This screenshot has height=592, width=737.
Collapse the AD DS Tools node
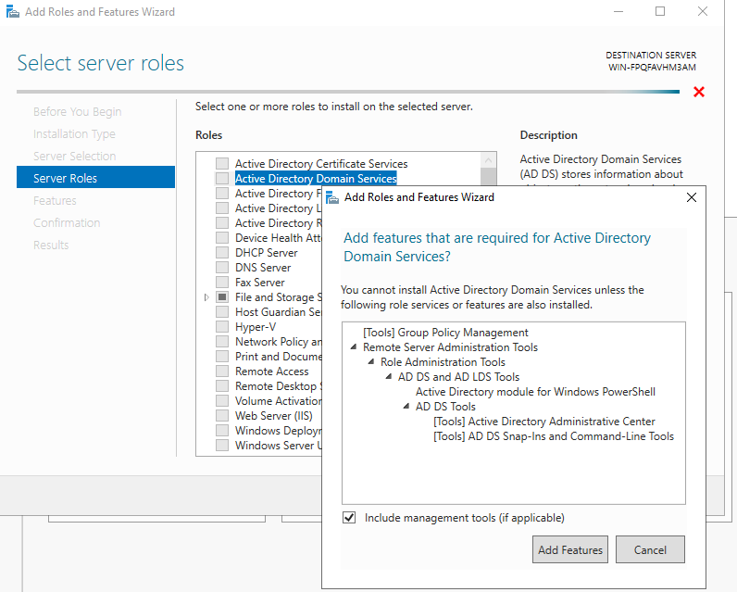click(406, 407)
